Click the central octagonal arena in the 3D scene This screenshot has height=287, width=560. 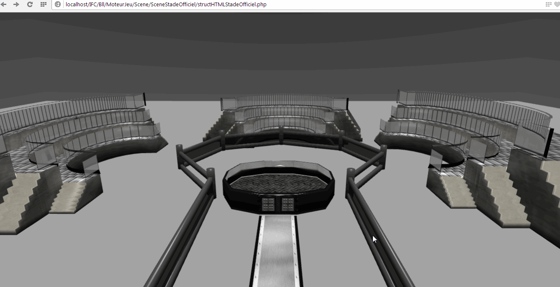tap(279, 187)
